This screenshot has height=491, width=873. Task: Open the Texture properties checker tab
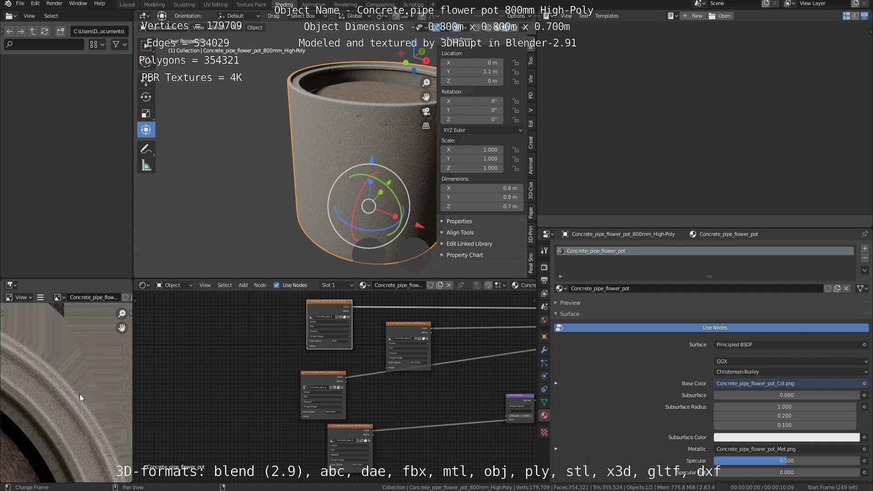pos(544,432)
